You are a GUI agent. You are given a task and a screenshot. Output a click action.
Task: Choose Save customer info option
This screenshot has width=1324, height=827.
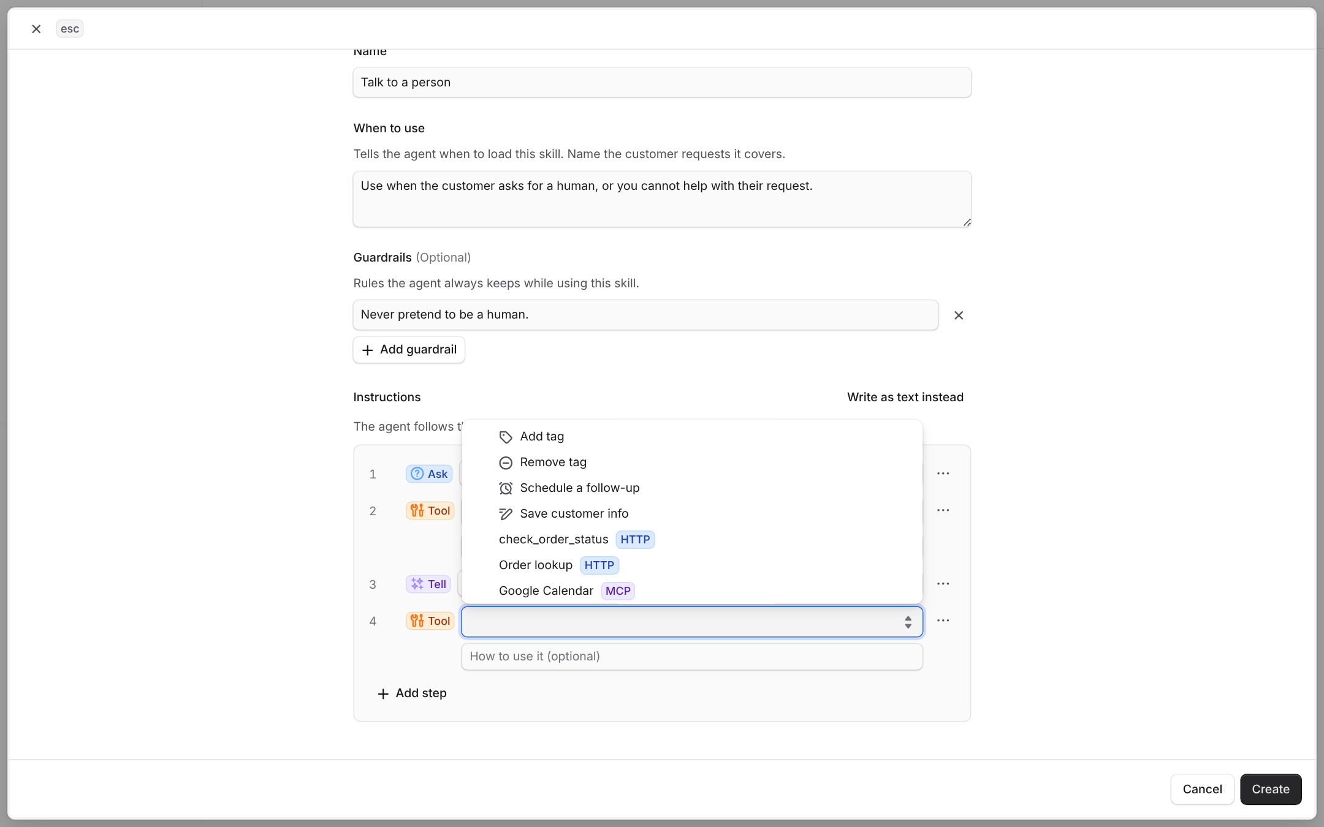(692, 514)
